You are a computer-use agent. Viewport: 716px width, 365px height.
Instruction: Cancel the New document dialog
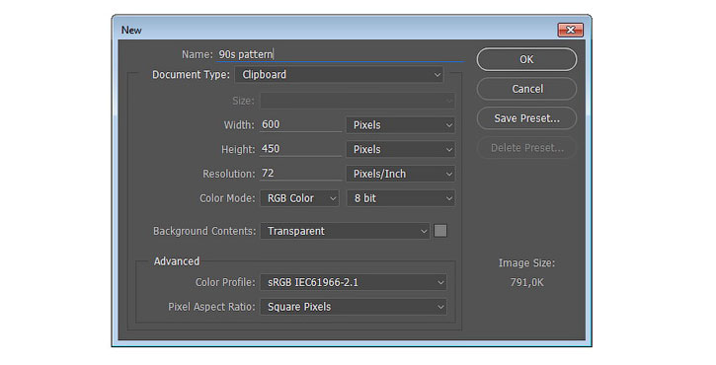coord(526,89)
